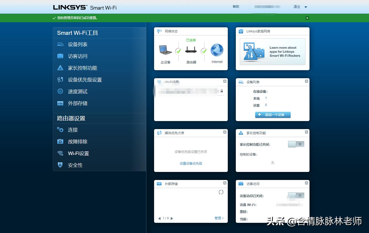Select the 设备优先级设置 icon in the sidebar
This screenshot has width=369, height=233.
(x=60, y=80)
